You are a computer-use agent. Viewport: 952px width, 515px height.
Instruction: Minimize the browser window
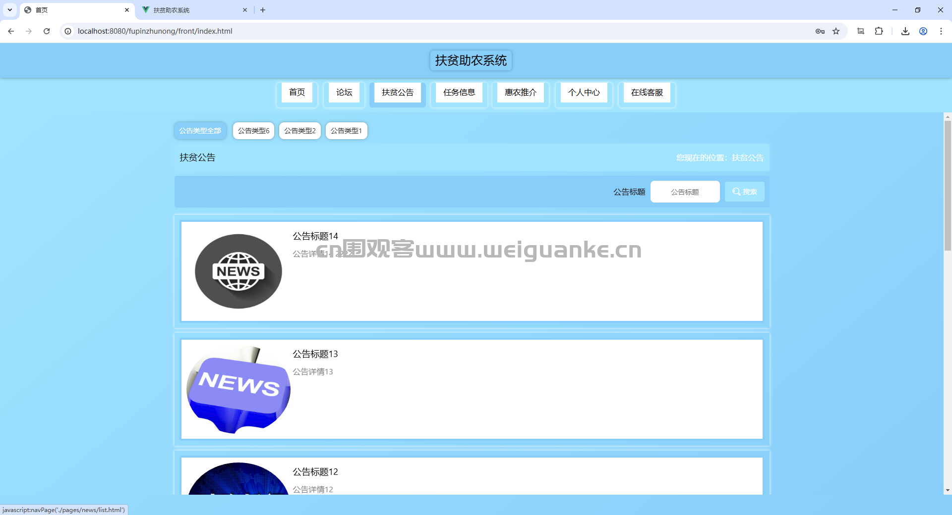895,10
